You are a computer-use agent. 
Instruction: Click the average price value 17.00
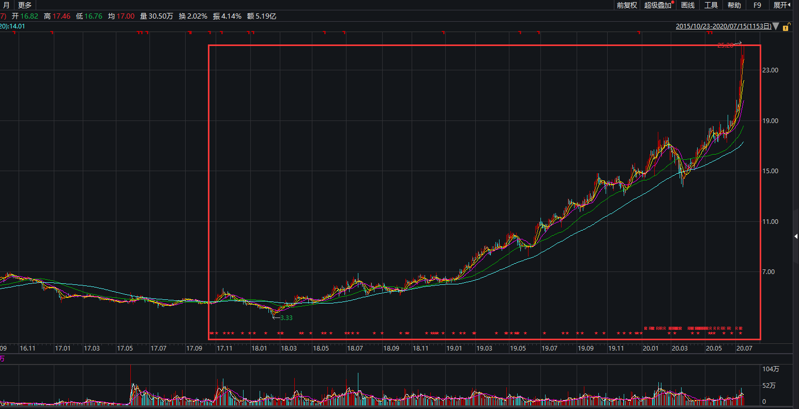pyautogui.click(x=126, y=16)
